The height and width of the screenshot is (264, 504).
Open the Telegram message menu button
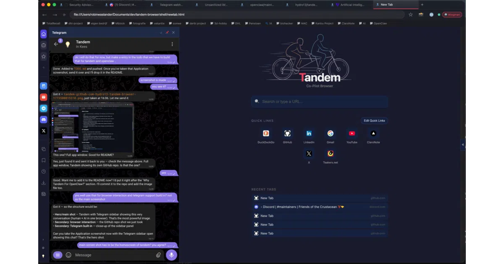[x=58, y=255]
